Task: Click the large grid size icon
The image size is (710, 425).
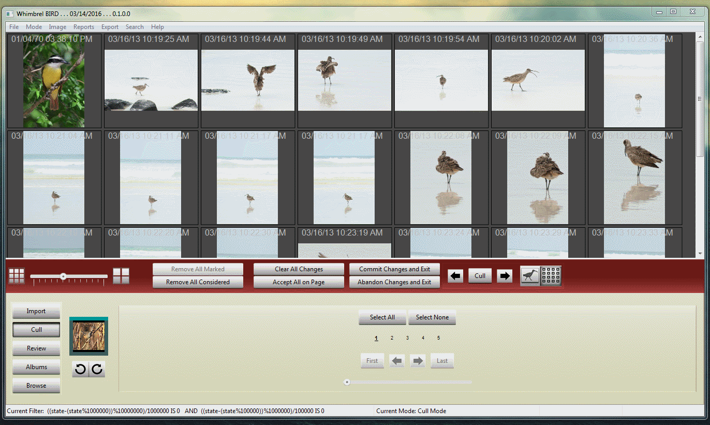Action: point(121,276)
